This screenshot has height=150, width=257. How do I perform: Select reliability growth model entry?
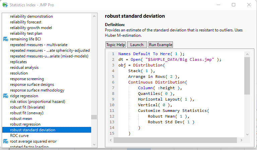pos(31,28)
